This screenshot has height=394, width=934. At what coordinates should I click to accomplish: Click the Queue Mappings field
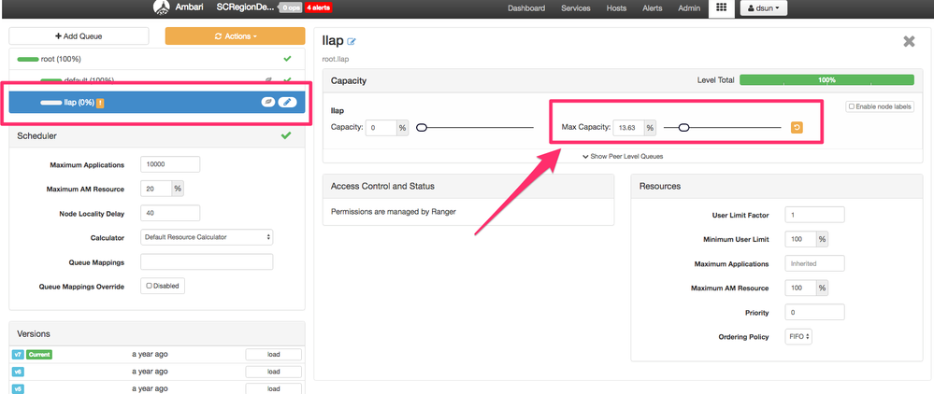207,261
